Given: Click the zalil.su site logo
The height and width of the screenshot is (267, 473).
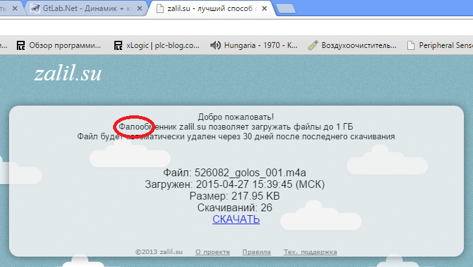Looking at the screenshot, I should point(68,74).
